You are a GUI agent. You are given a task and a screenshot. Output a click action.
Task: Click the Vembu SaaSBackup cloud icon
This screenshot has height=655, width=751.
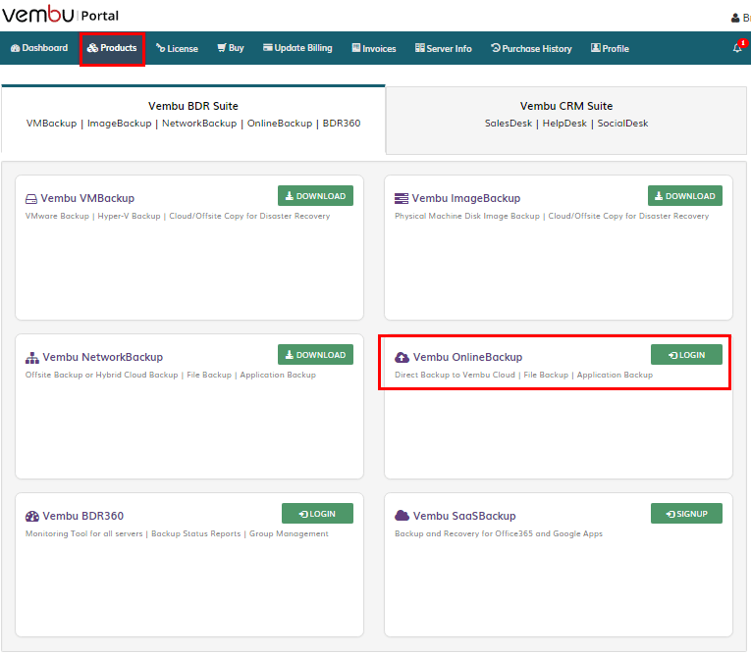coord(402,516)
